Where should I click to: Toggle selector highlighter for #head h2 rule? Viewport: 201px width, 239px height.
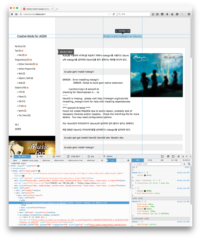point(142,202)
